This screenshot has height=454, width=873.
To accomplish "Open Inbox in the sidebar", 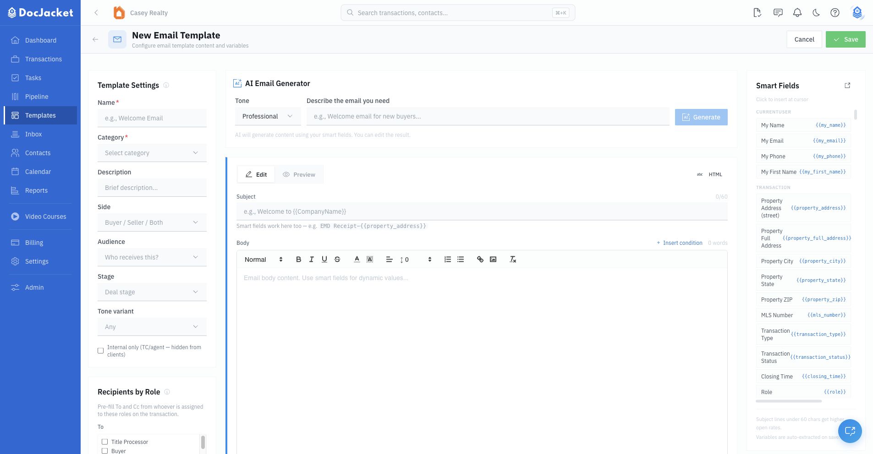I will click(40, 134).
